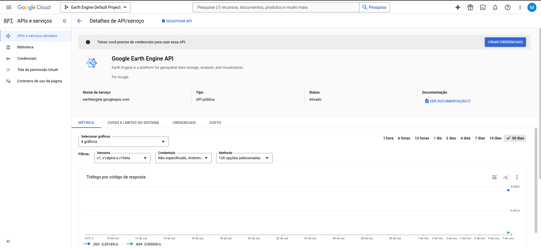Open Tela de permissão OAuth
This screenshot has height=248, width=541.
pos(36,70)
